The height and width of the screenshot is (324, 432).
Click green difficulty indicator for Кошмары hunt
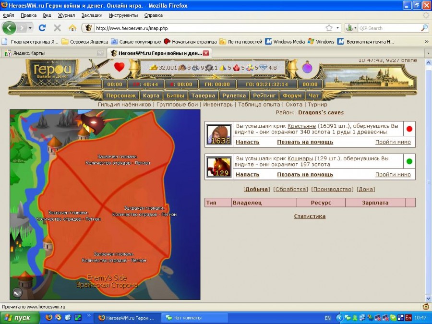click(409, 161)
